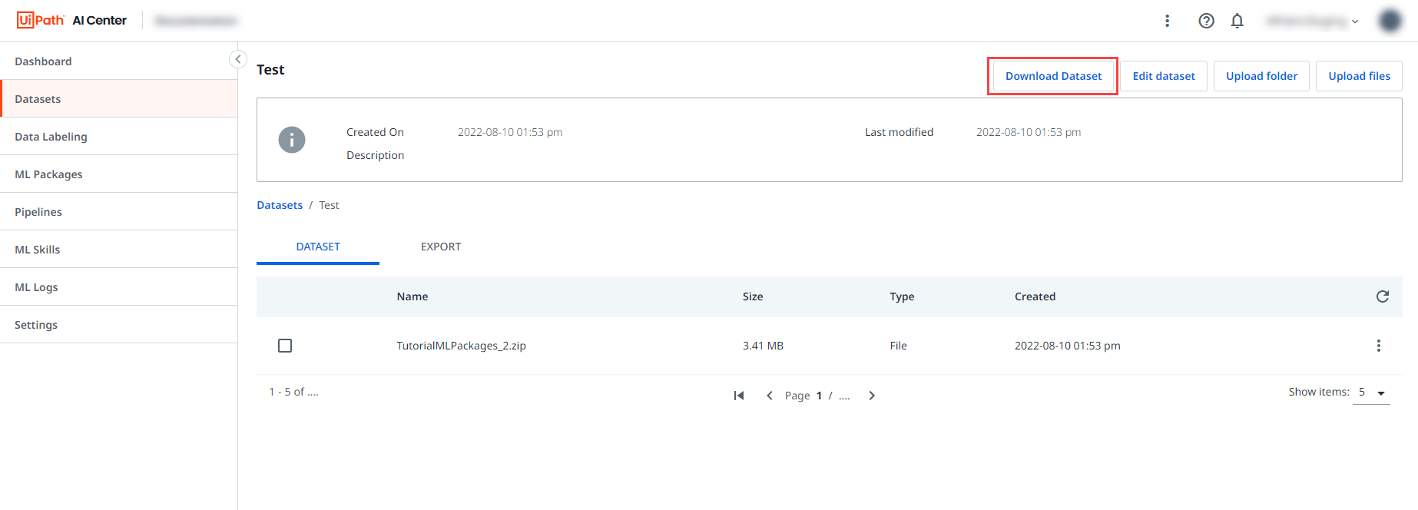Image resolution: width=1418 pixels, height=510 pixels.
Task: Click the Created On date value
Action: [x=510, y=132]
